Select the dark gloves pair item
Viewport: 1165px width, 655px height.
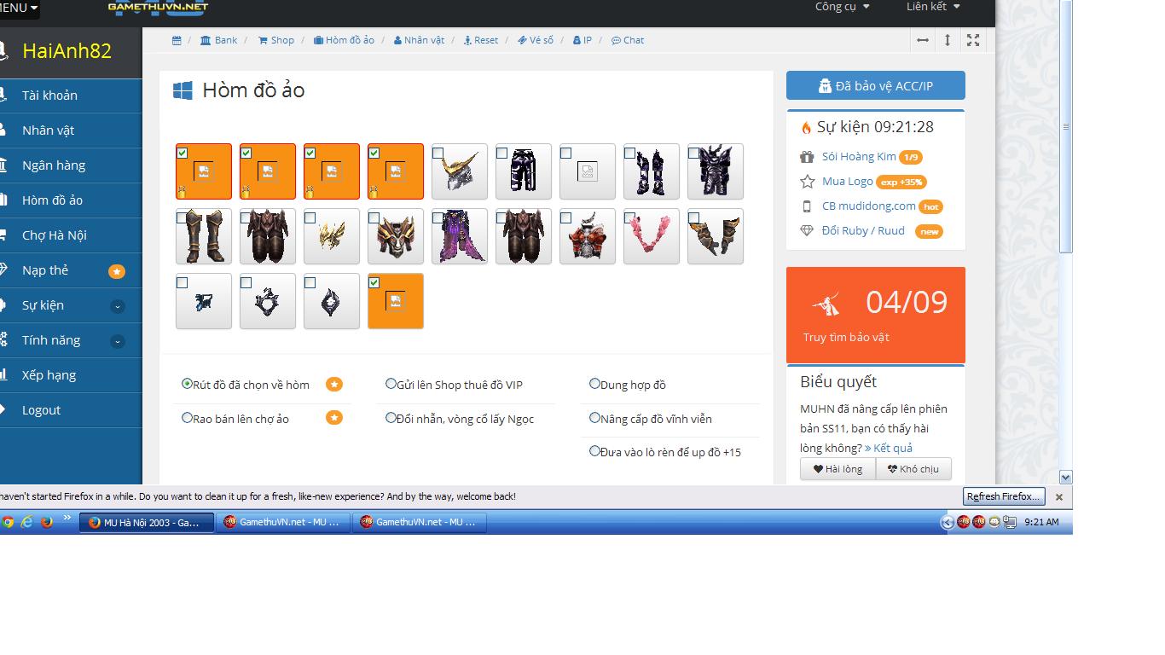tap(652, 171)
